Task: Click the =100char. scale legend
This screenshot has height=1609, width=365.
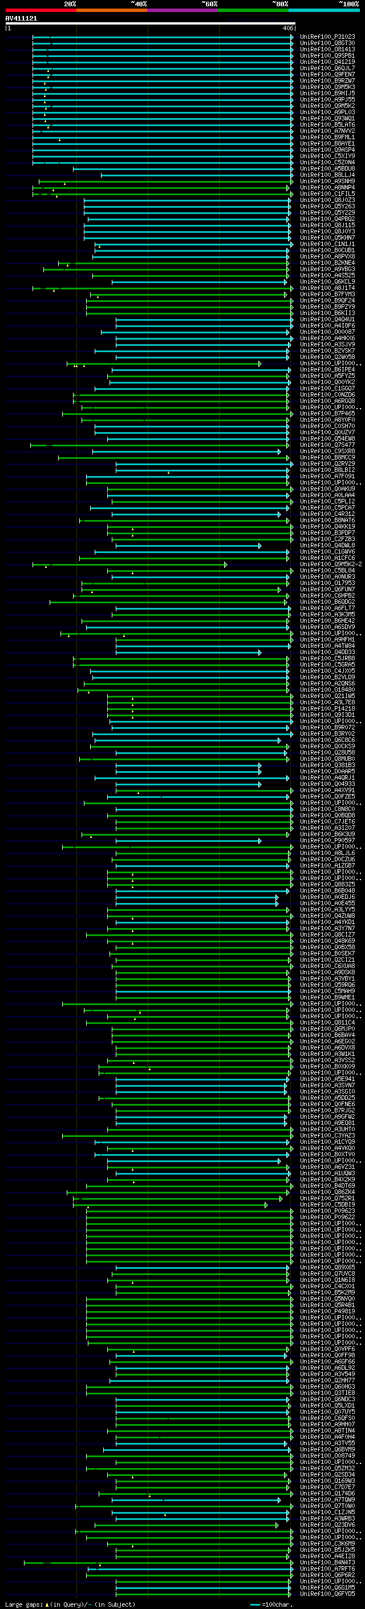Action: 271,1604
